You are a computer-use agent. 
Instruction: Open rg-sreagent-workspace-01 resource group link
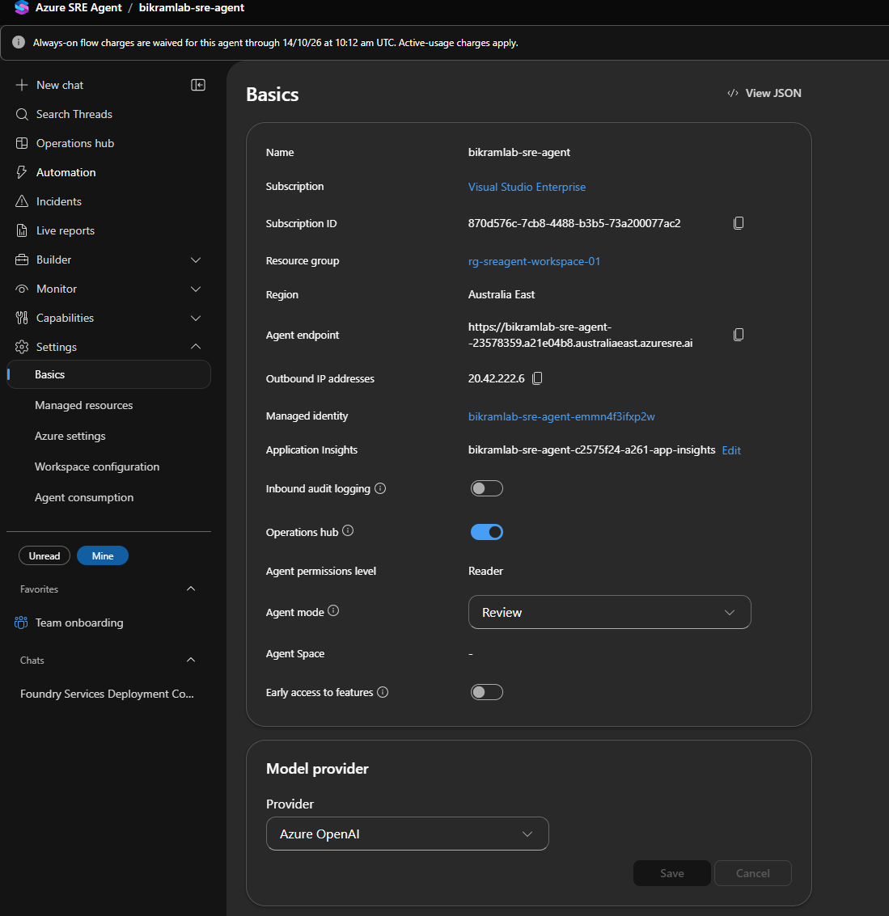coord(534,262)
